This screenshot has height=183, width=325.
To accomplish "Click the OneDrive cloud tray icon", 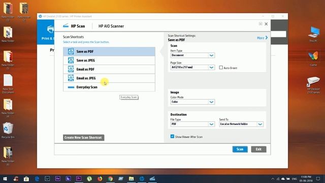I will pos(283,178).
